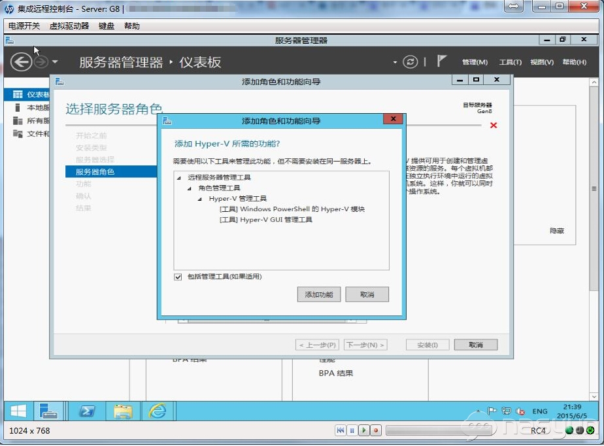Show hidden tray icons arrow
This screenshot has width=604, height=446.
(478, 411)
